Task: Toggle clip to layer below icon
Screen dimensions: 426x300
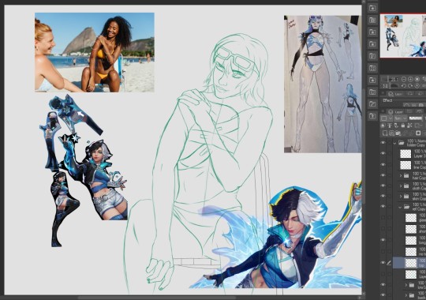Action: tap(383, 126)
